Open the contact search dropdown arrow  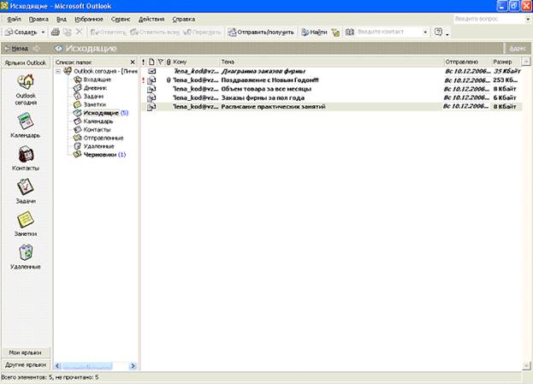pyautogui.click(x=425, y=32)
